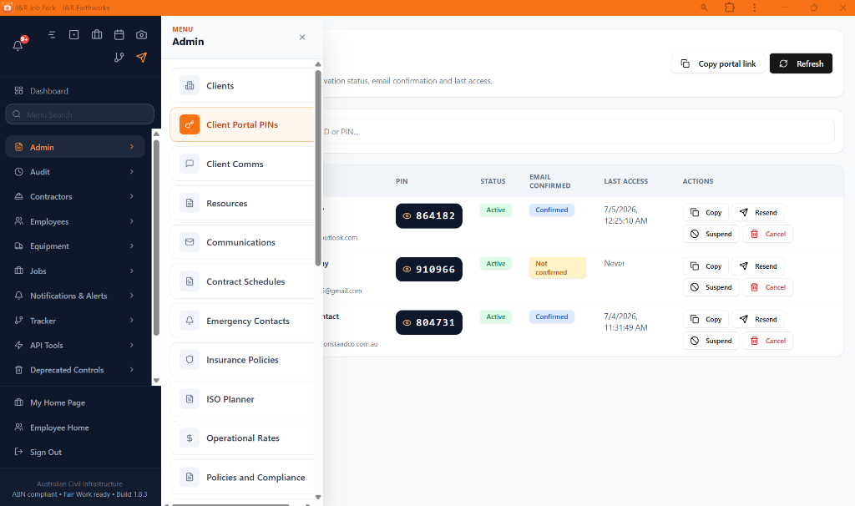Resend PIN for the 910966 row
Screen dimensions: 855x506
pyautogui.click(x=758, y=266)
